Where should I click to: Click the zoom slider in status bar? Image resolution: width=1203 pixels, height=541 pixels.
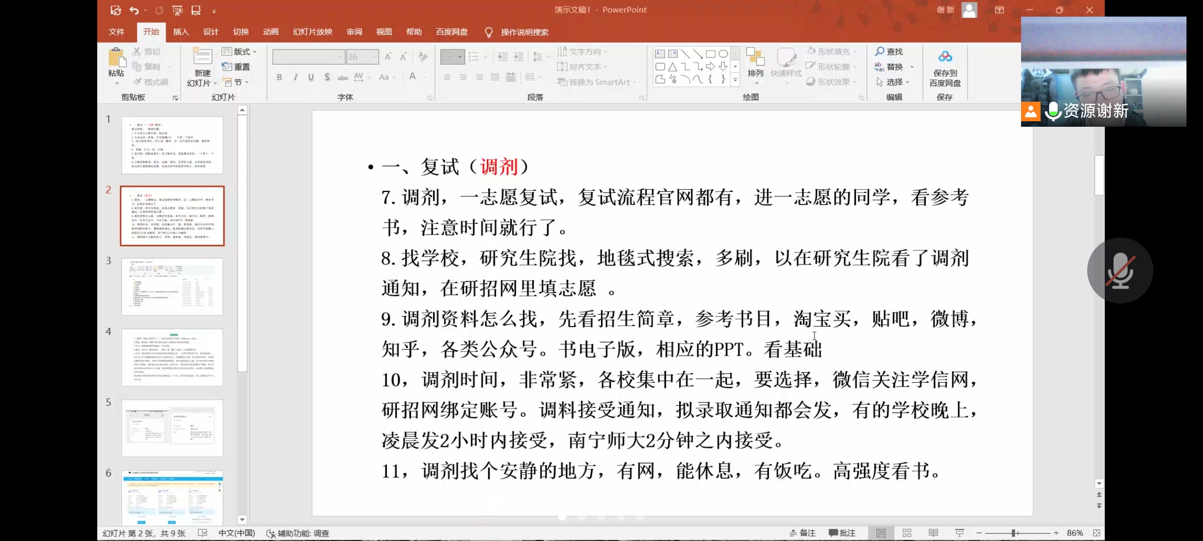pos(1014,533)
